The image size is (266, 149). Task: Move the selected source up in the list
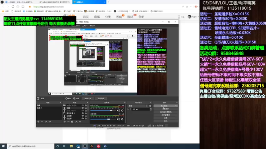(x=76, y=122)
